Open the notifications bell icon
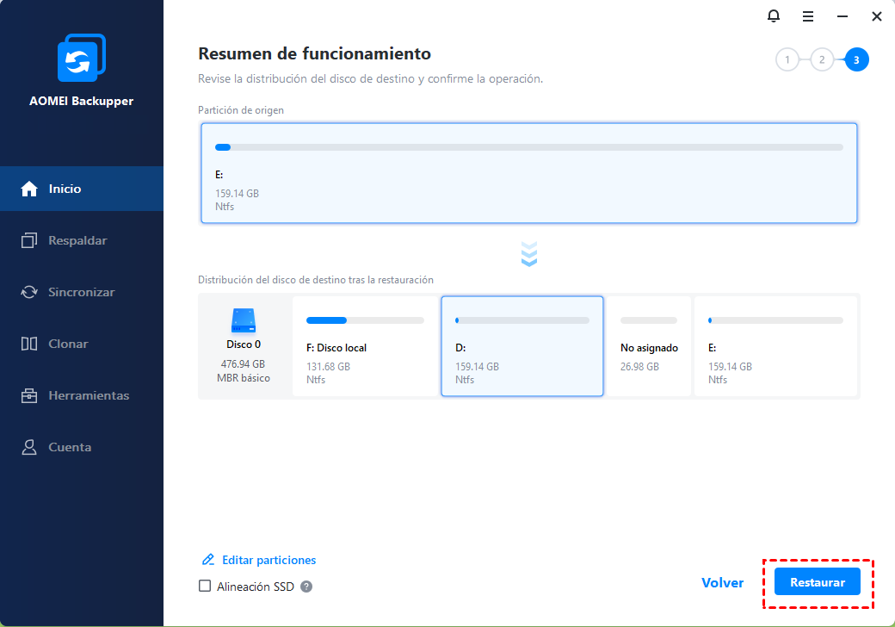Image resolution: width=895 pixels, height=627 pixels. click(x=774, y=16)
